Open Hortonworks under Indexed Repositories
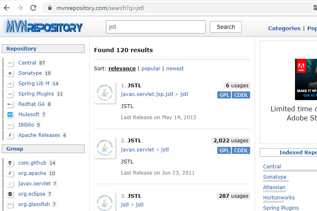 point(279,198)
